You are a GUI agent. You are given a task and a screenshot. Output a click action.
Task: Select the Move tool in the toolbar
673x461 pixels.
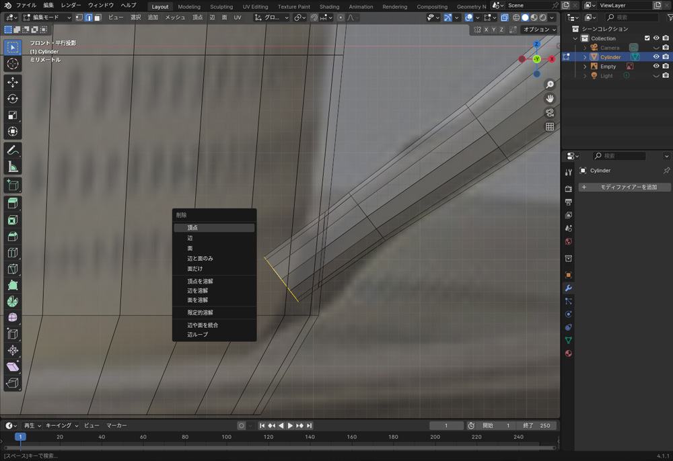[x=13, y=82]
